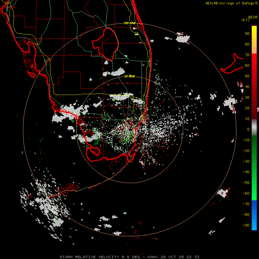The height and width of the screenshot is (259, 259).
Task: Click the -70 value on velocity scale
Action: tap(246, 204)
